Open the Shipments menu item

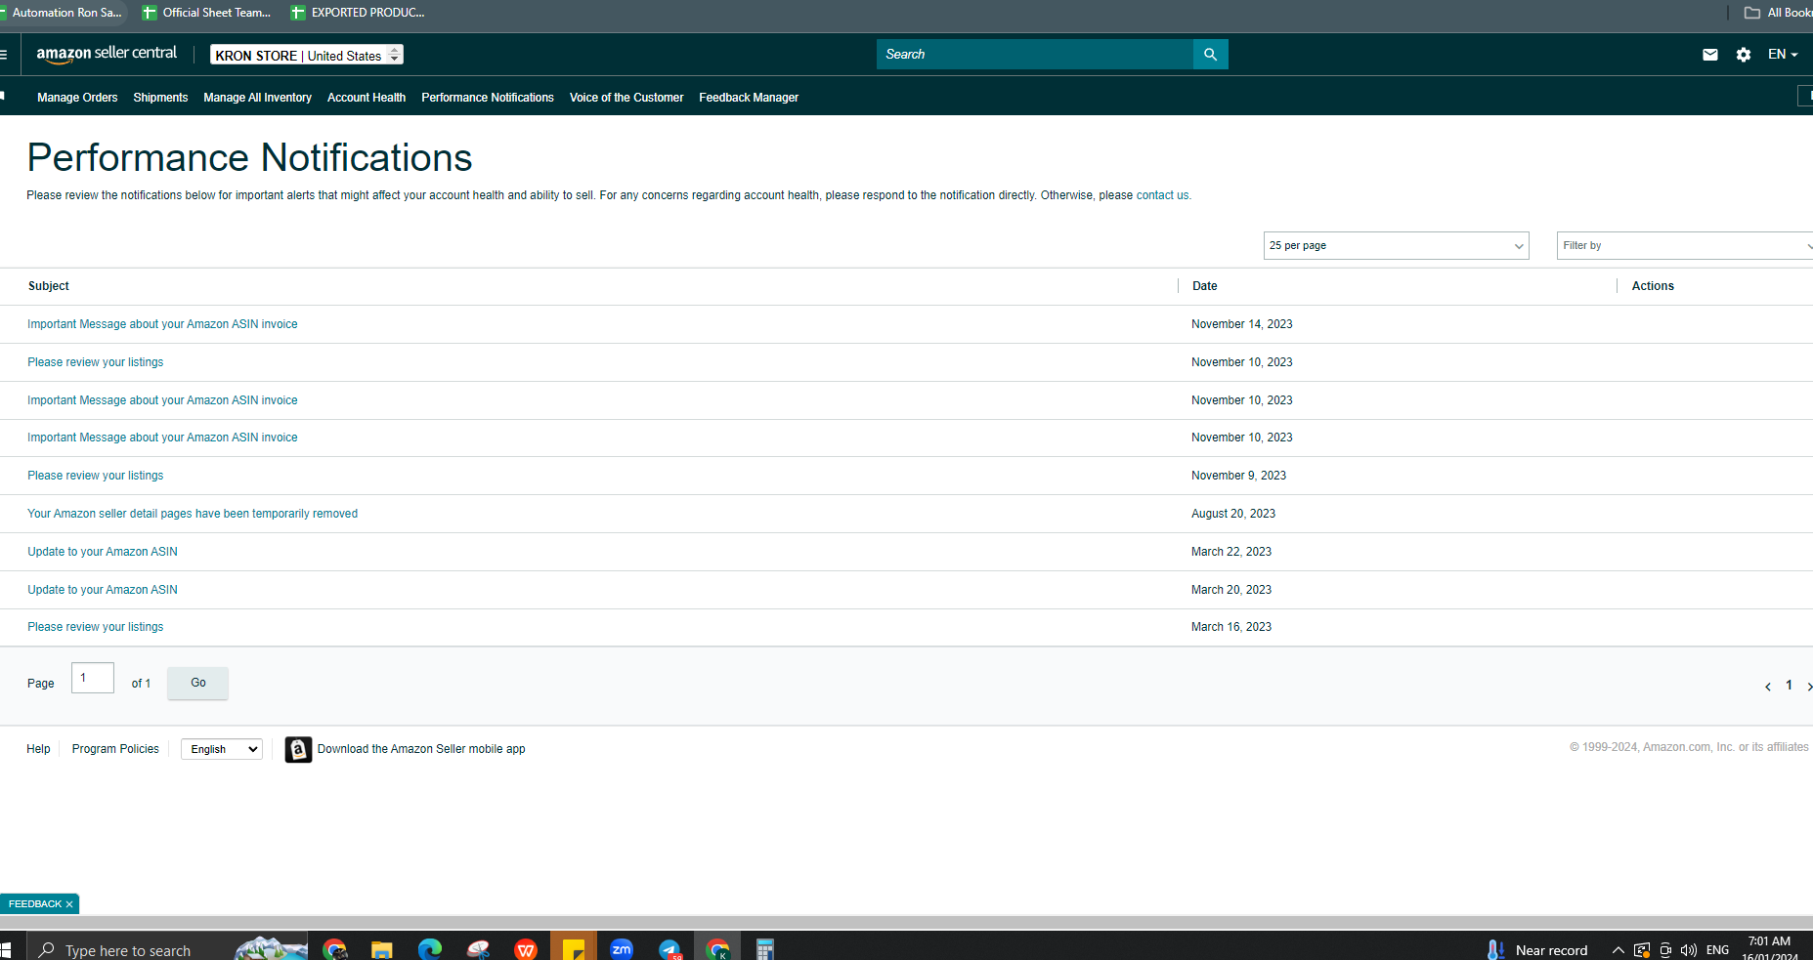click(160, 98)
